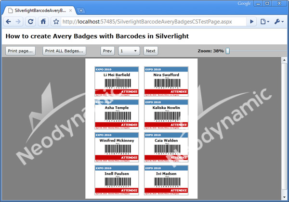Maximize the browser window

(267, 3)
